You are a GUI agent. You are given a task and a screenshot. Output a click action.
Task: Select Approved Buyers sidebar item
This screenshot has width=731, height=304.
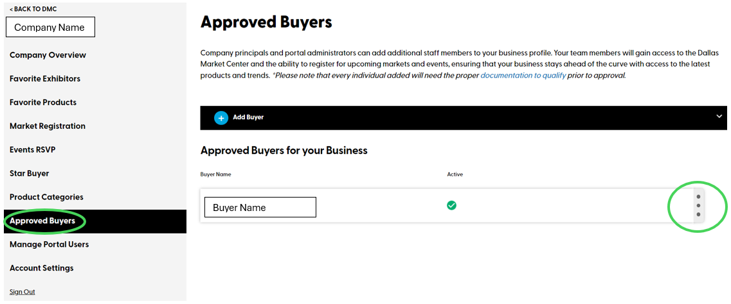coord(42,221)
